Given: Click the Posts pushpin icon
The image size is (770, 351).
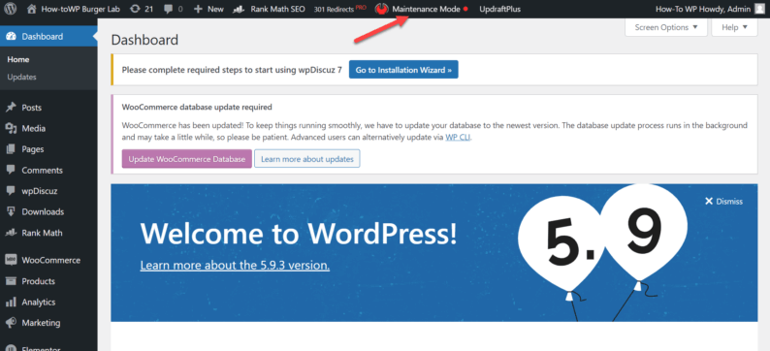Looking at the screenshot, I should [11, 108].
